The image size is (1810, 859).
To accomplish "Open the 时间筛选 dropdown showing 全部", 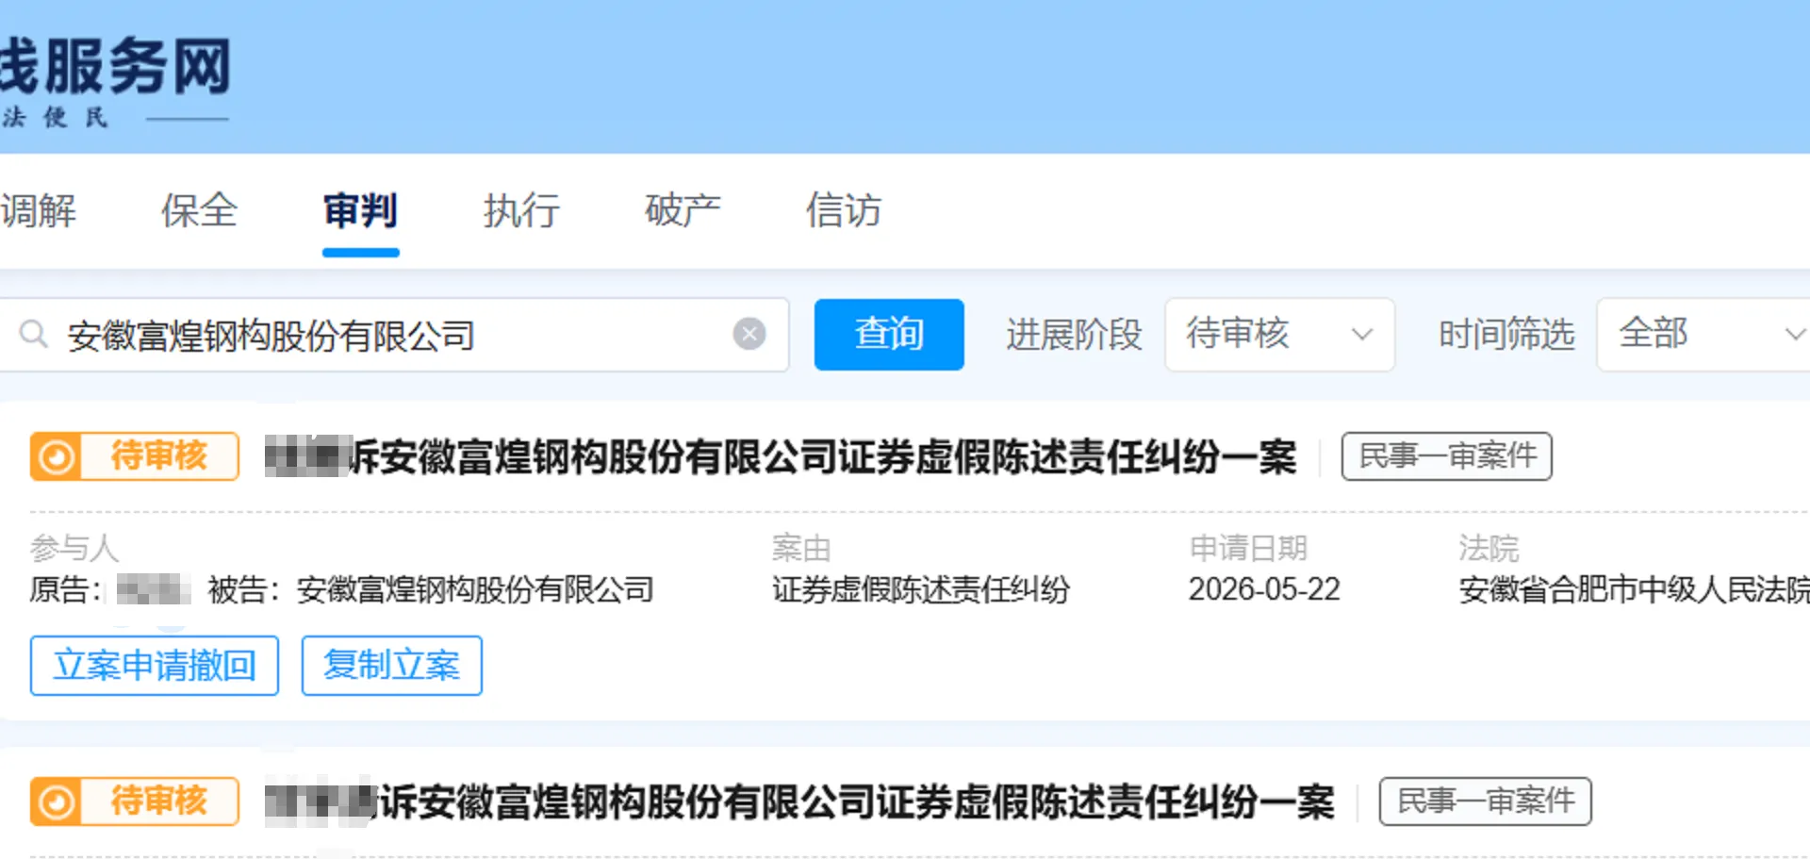I will pos(1704,334).
